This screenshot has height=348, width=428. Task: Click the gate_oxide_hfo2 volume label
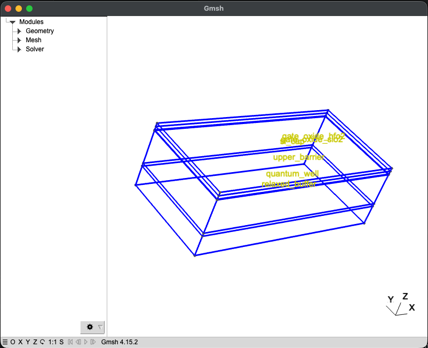(313, 136)
